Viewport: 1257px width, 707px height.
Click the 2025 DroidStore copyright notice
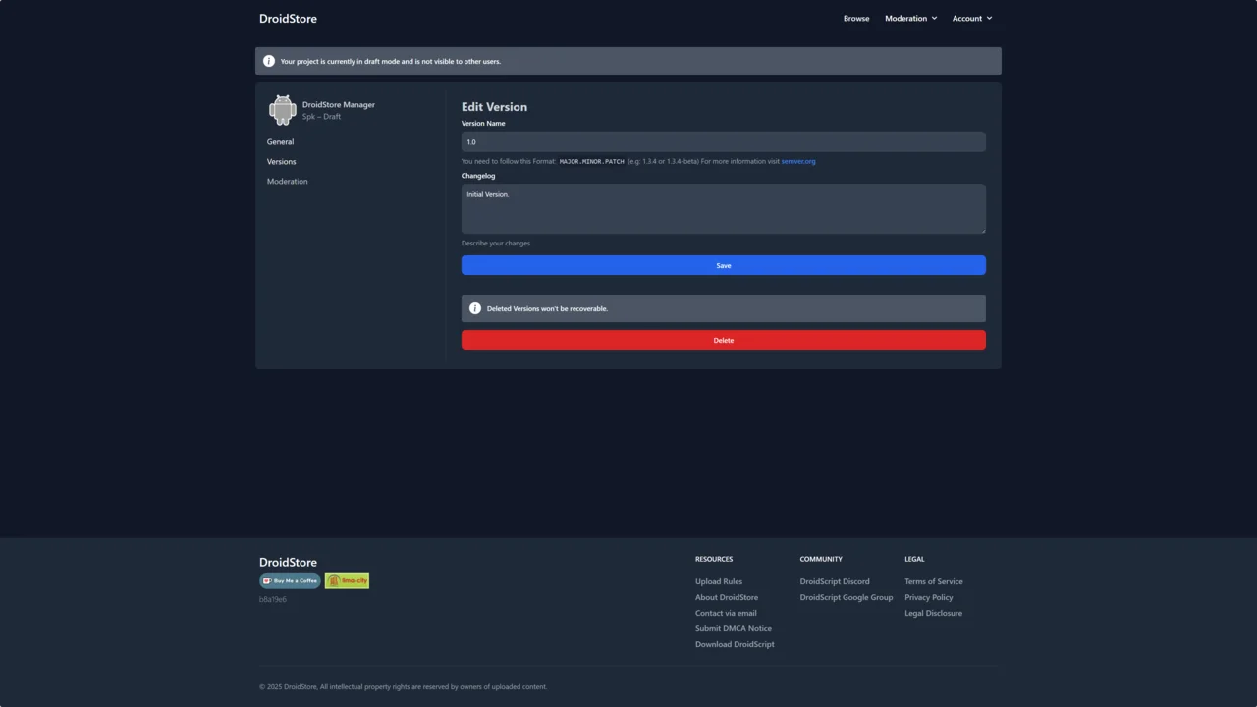point(403,686)
